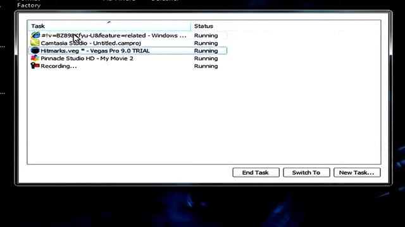
Task: Click the Internet Explorer icon in task list
Action: point(35,35)
